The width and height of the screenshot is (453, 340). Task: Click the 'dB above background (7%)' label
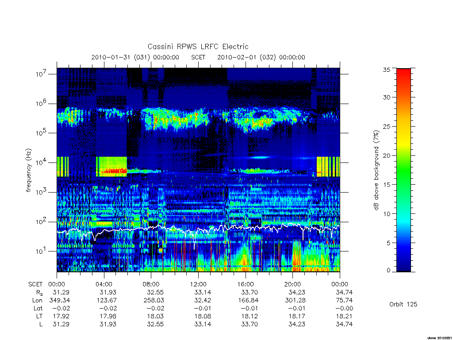tap(376, 170)
